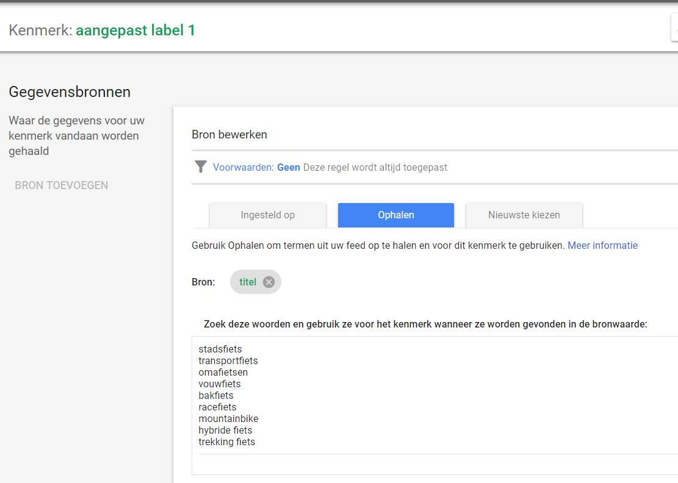The height and width of the screenshot is (483, 678).
Task: Click BRON TOEVOEGEN button
Action: (x=62, y=185)
